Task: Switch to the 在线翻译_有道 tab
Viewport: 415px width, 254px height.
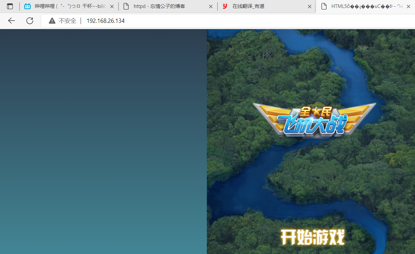Action: click(x=267, y=6)
